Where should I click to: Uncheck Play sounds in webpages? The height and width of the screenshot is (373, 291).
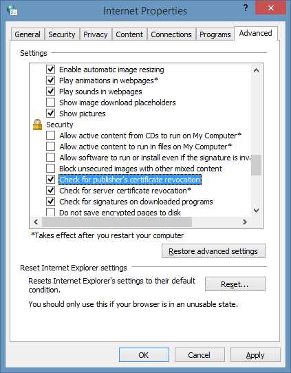tap(51, 92)
